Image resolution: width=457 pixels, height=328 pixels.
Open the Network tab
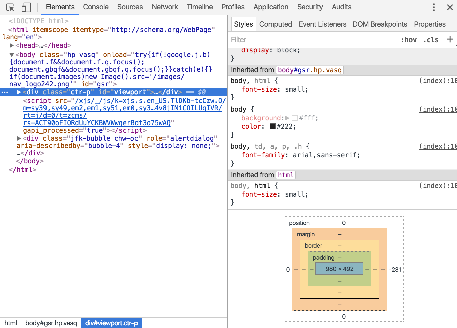pos(165,7)
